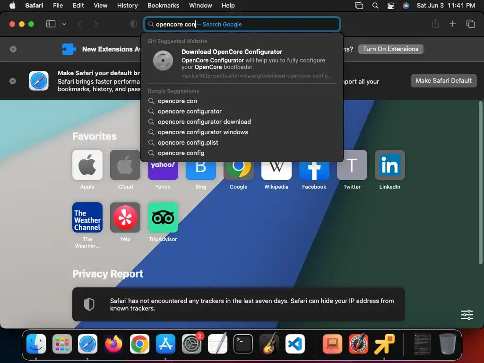The height and width of the screenshot is (363, 484).
Task: Open start page customization settings
Action: pyautogui.click(x=467, y=315)
